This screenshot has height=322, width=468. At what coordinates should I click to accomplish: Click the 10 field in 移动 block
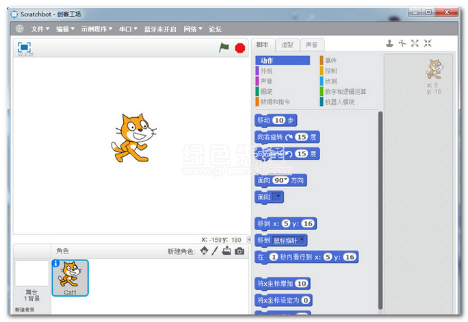[x=278, y=120]
